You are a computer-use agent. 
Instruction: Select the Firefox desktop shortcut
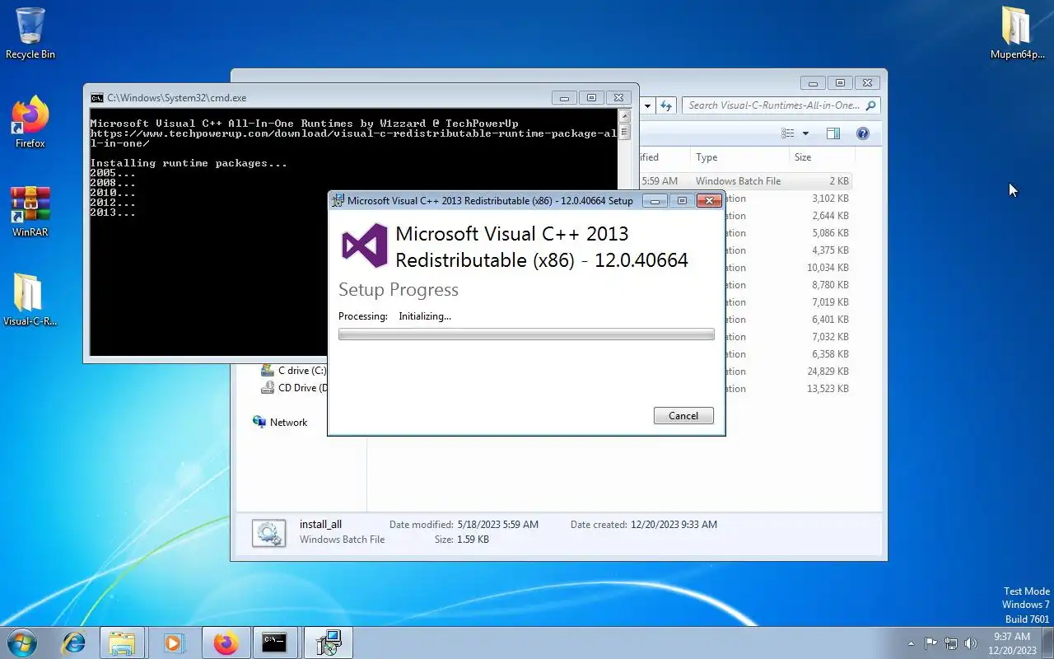(x=30, y=122)
